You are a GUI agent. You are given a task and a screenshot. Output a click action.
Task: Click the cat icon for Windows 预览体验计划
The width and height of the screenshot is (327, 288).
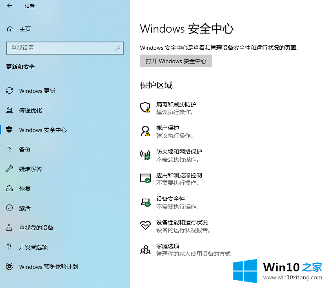[x=9, y=266]
